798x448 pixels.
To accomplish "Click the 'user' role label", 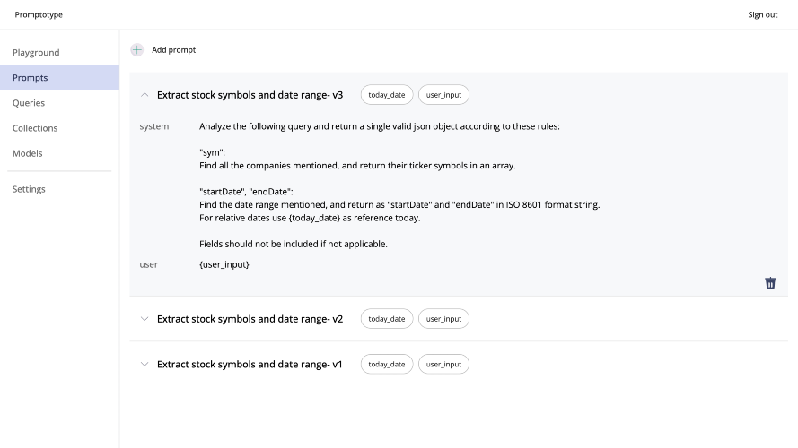I will click(149, 264).
